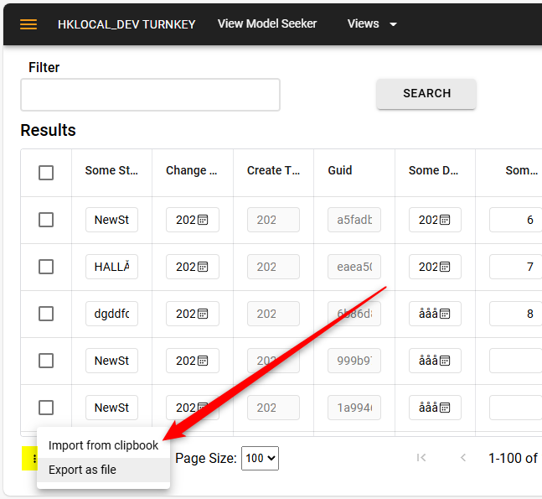Click the yellow three-dot options icon
542x499 pixels.
(33, 458)
